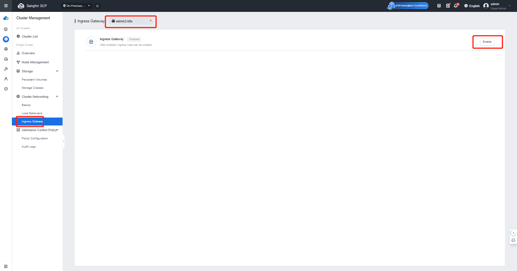
Task: Open the hexagon nodes icon in left rail
Action: click(6, 49)
